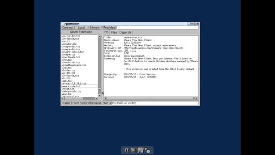
Task: Click the Local button
Action: [x=81, y=28]
